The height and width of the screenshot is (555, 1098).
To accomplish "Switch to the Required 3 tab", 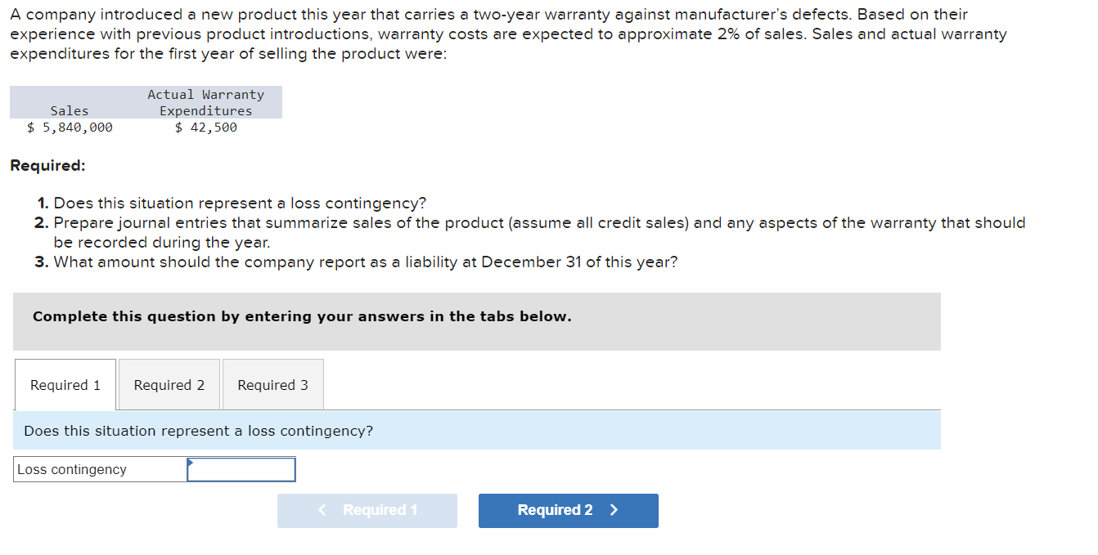I will tap(272, 384).
